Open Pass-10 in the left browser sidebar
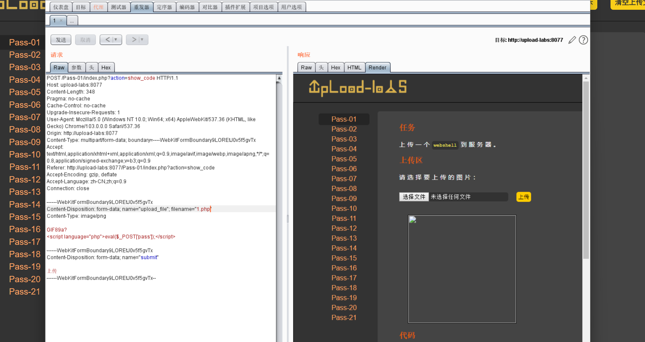This screenshot has height=342, width=645. pos(25,154)
